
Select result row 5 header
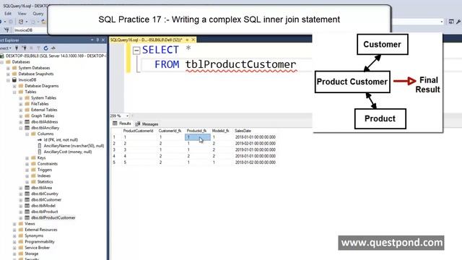(114, 162)
